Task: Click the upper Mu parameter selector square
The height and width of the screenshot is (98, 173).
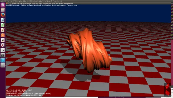Action: pyautogui.click(x=167, y=86)
